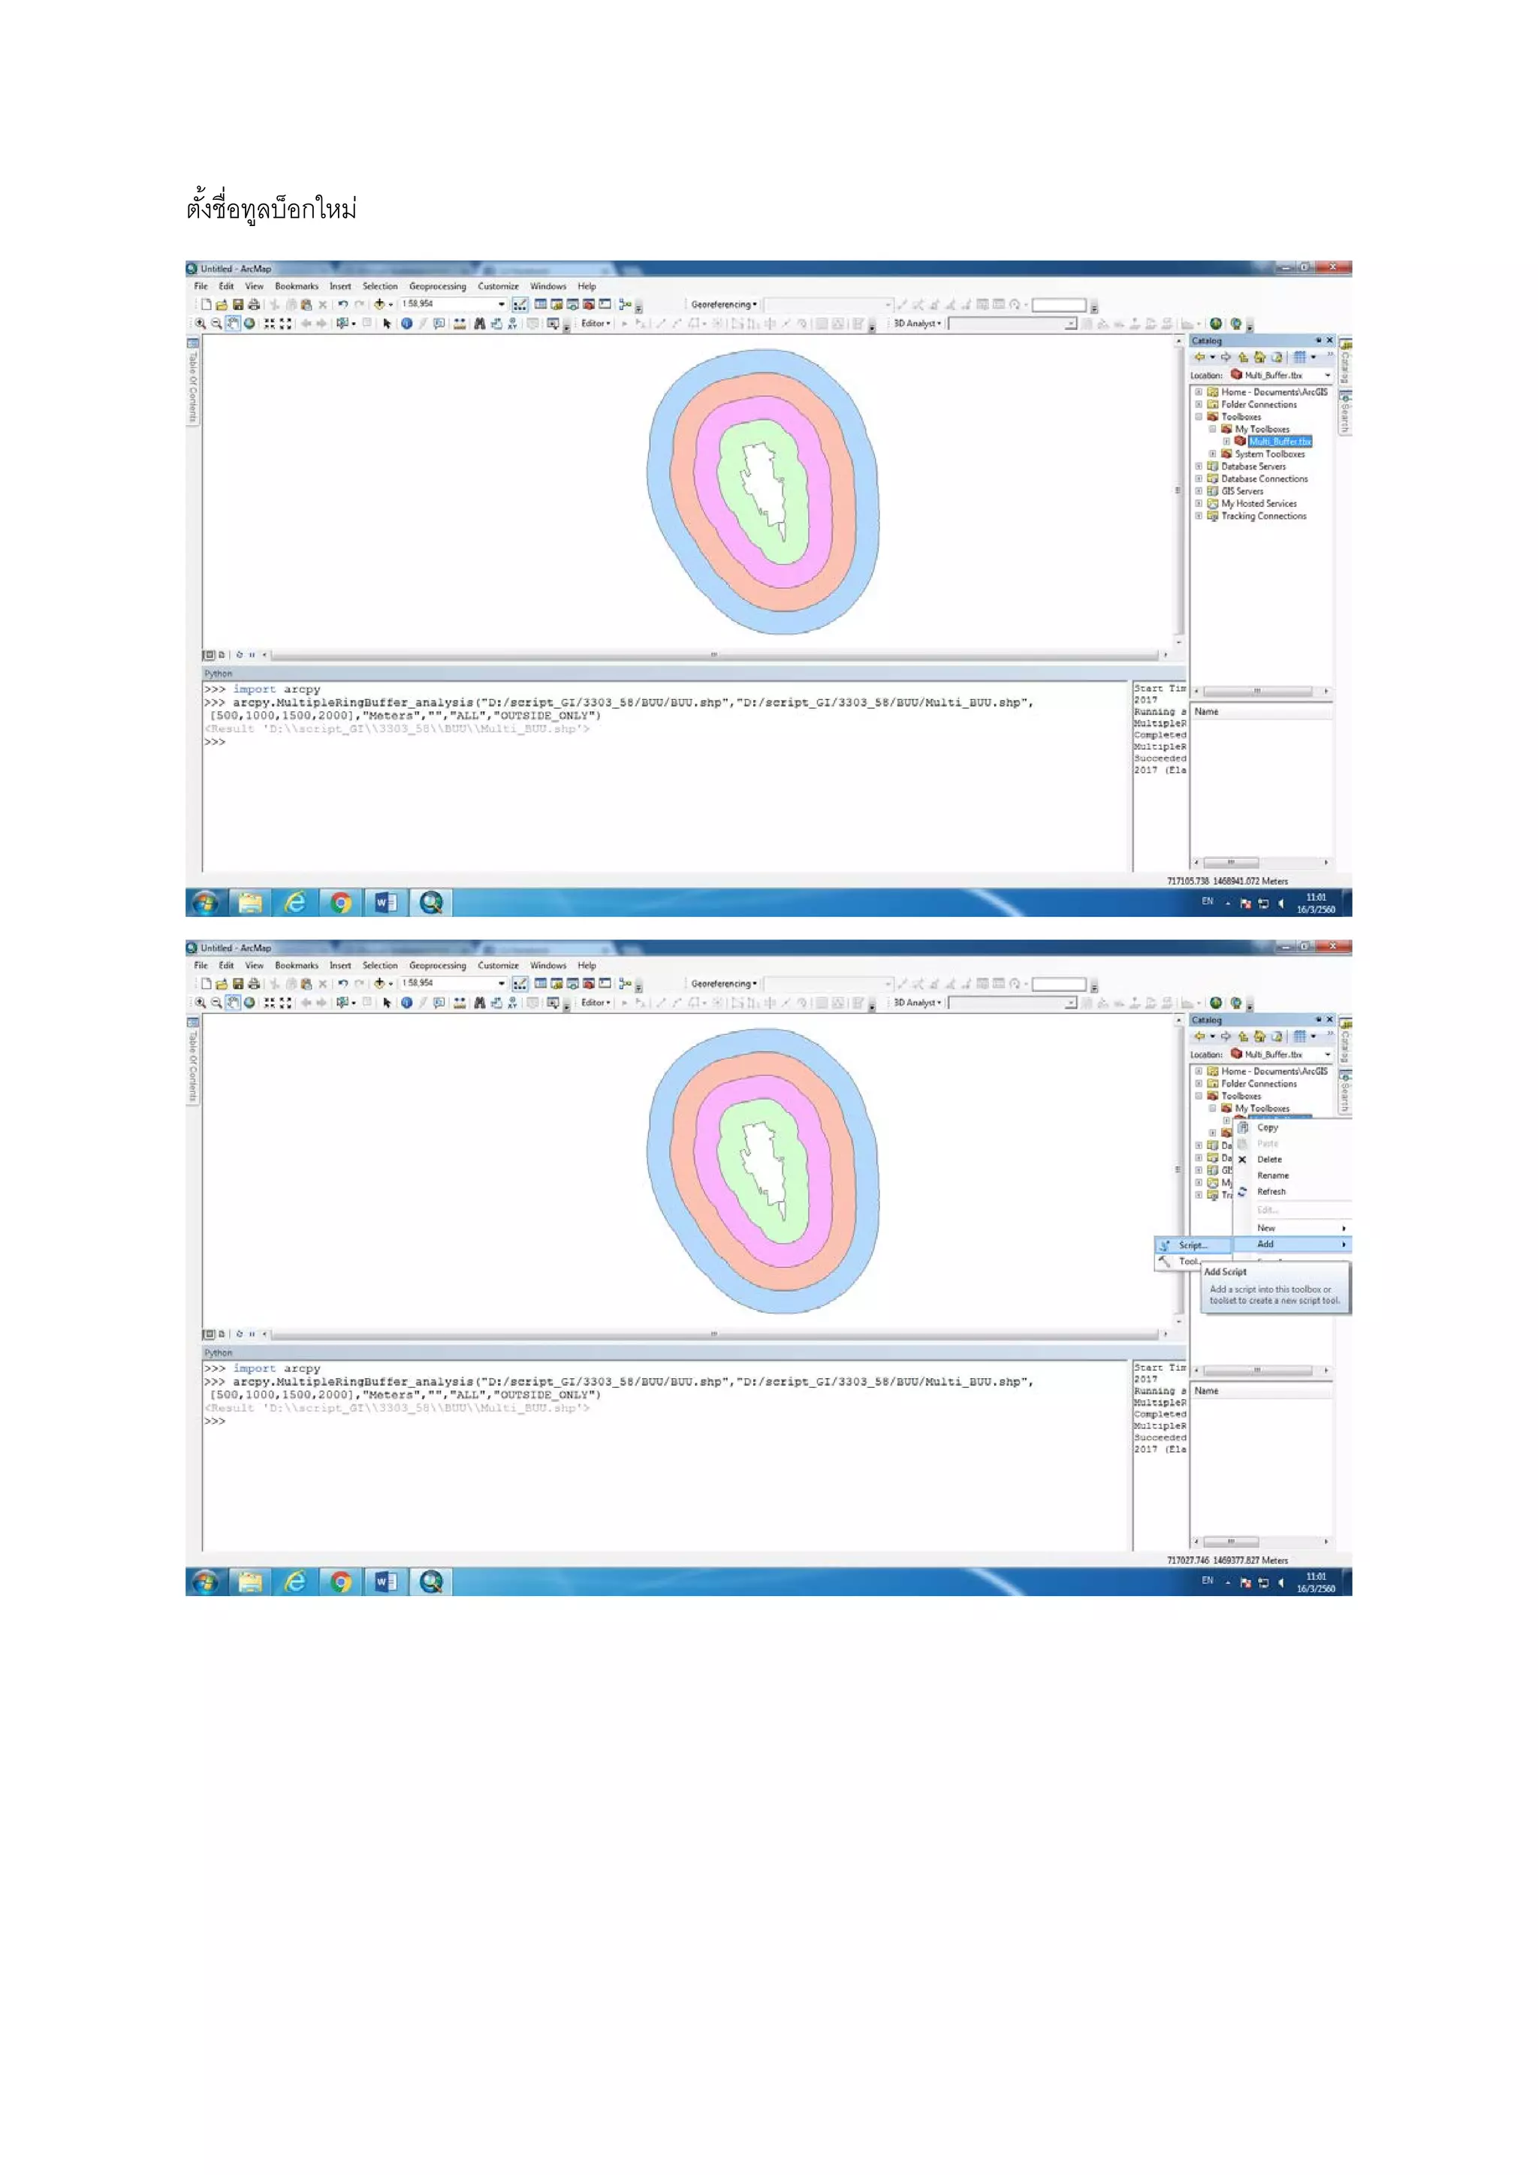Click Rename in the toolbox context menu
Image resolution: width=1538 pixels, height=2175 pixels.
1273,1175
